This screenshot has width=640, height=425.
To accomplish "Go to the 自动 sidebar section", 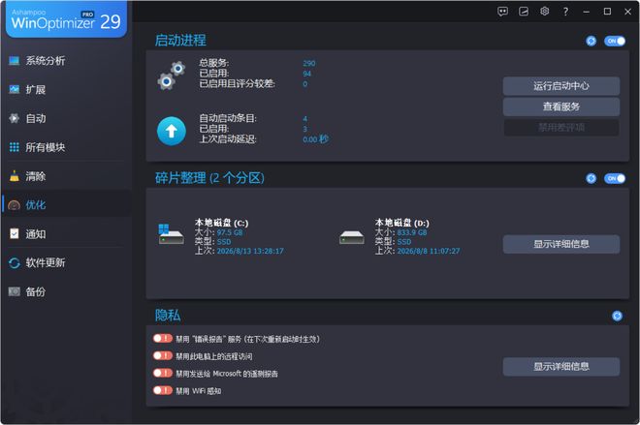I will [x=65, y=118].
